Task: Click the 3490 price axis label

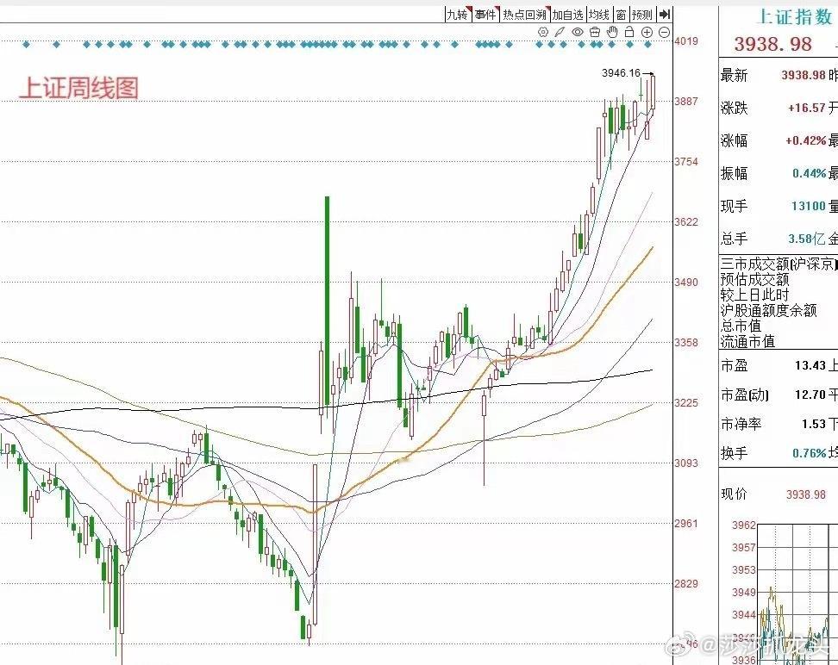Action: [x=685, y=283]
